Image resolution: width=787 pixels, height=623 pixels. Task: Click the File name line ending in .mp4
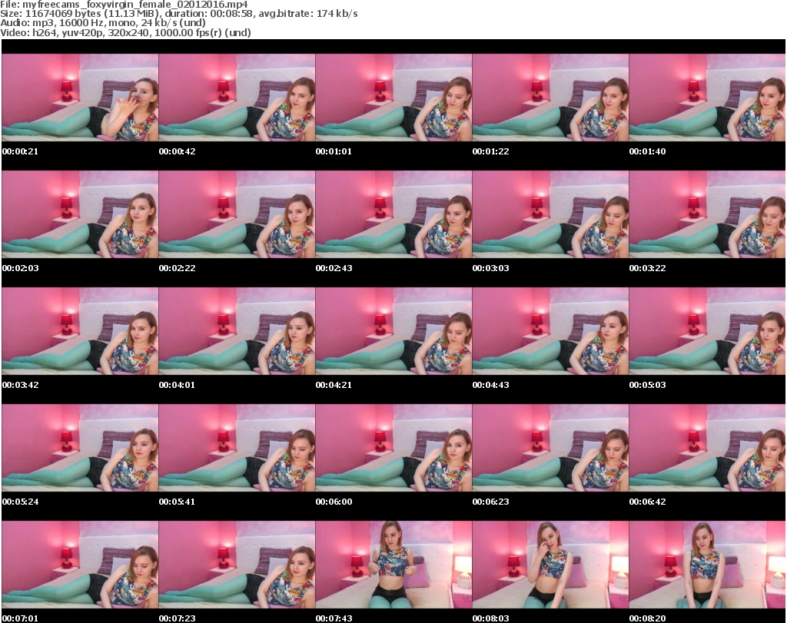coord(124,5)
